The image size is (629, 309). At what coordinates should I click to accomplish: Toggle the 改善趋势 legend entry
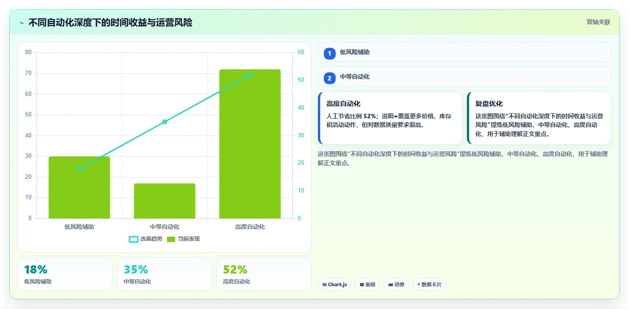[146, 239]
